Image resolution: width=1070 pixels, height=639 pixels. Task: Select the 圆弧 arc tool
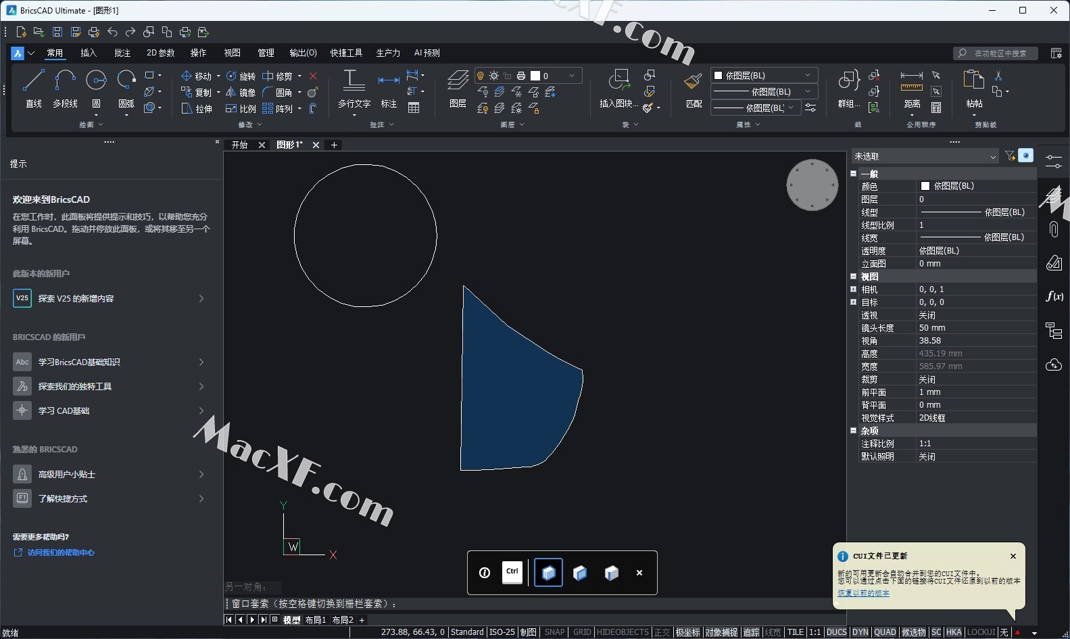(126, 88)
